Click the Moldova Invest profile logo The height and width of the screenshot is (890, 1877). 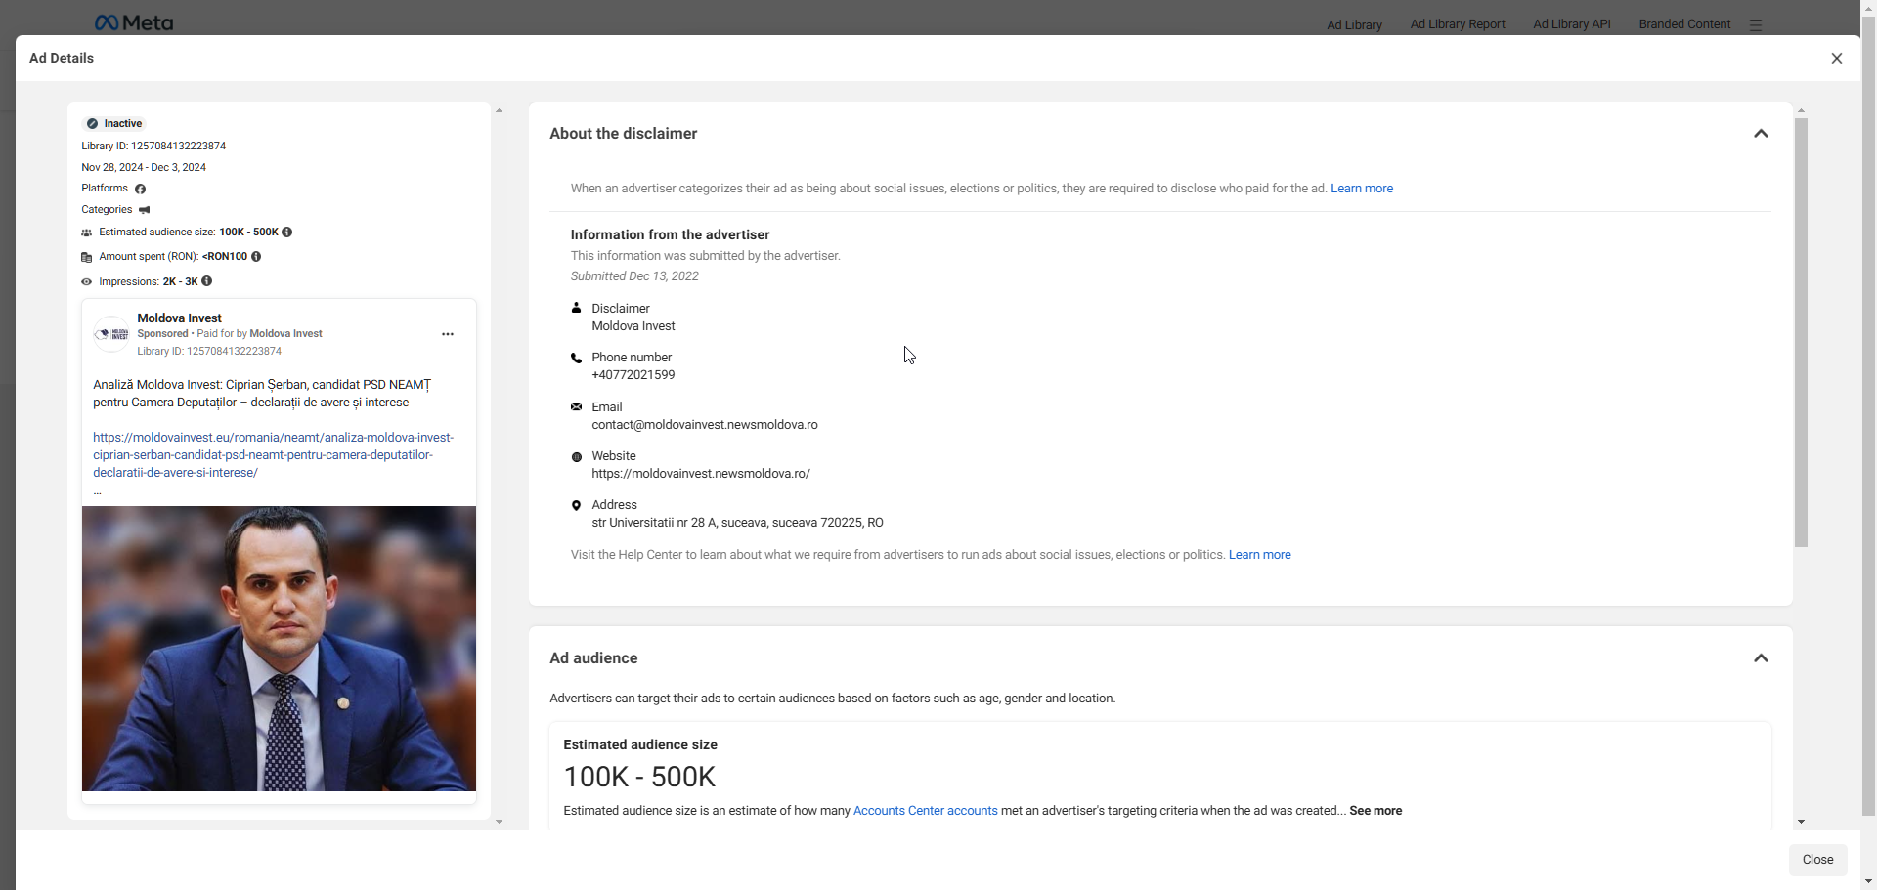111,334
